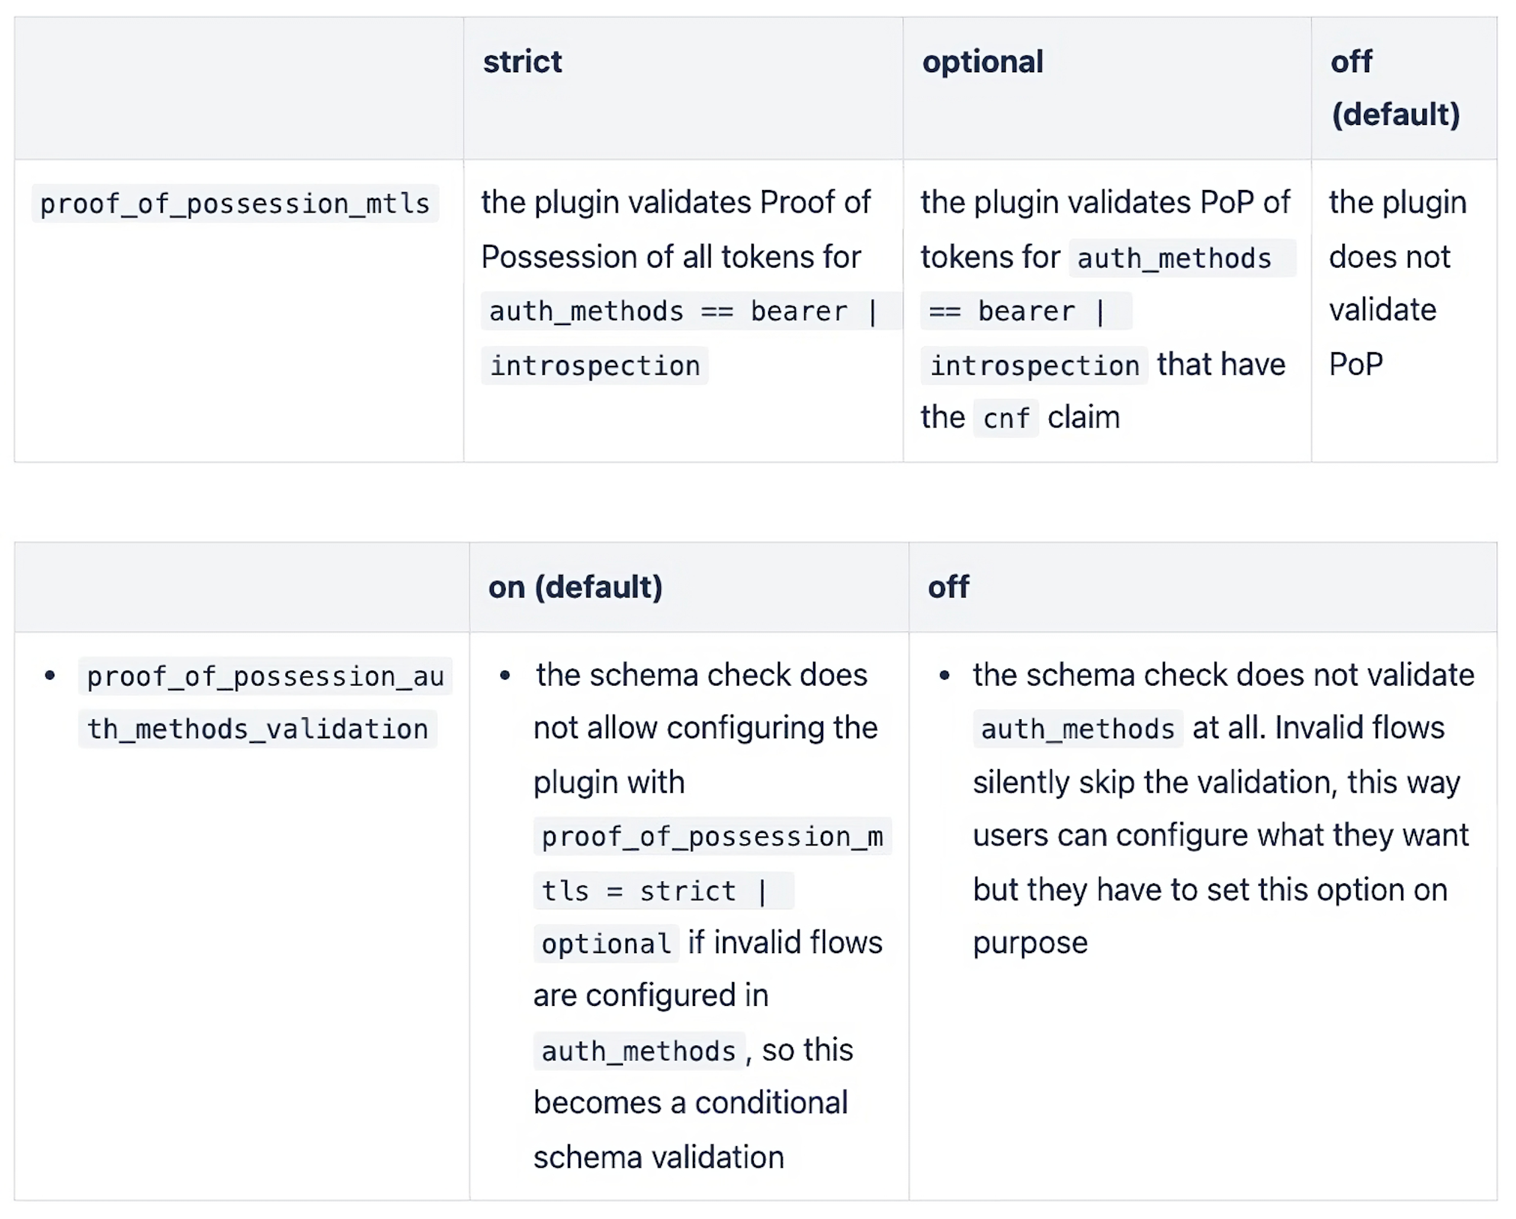Viewport: 1516px width, 1219px height.
Task: Click "auth_methods" code before ", so this"
Action: coord(638,1051)
